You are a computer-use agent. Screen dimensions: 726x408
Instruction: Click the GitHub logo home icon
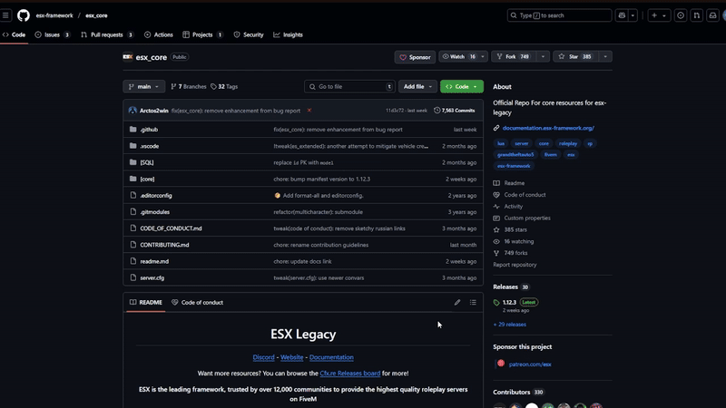(x=24, y=15)
